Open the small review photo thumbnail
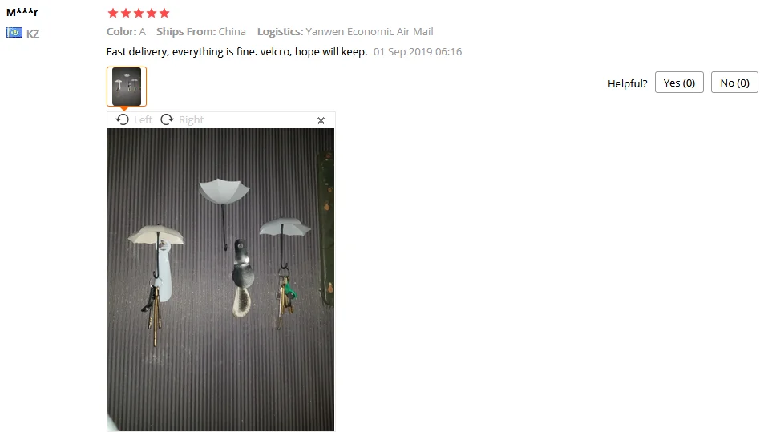 click(127, 87)
